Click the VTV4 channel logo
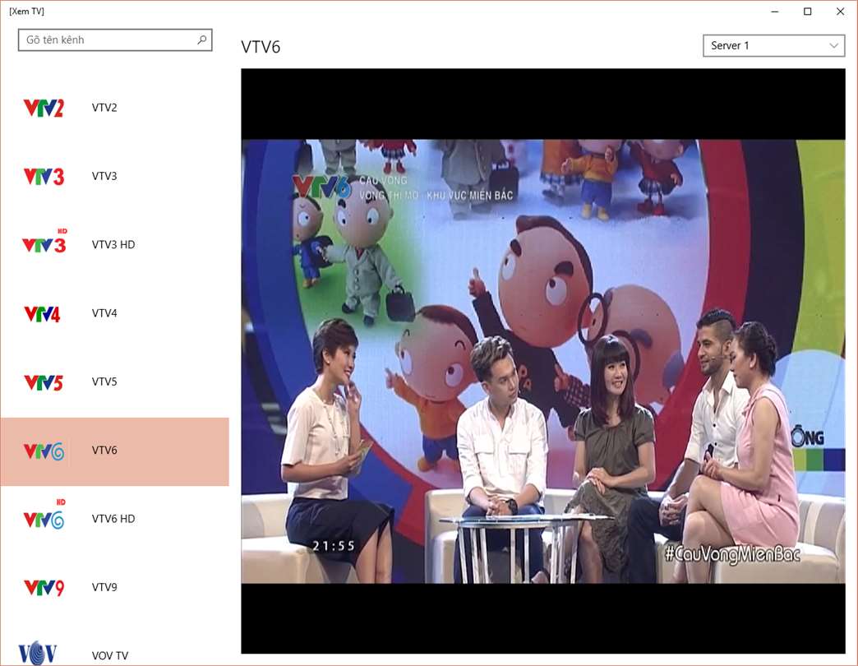Screen dimensions: 858x666 [x=42, y=313]
